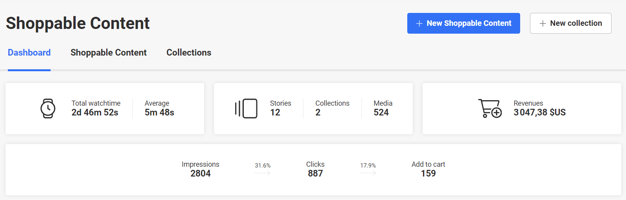Click the plus icon in New Shoppable Content
Image resolution: width=626 pixels, height=200 pixels.
[419, 23]
